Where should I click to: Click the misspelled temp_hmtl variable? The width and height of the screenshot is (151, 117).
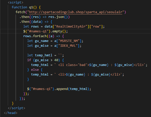(44, 55)
